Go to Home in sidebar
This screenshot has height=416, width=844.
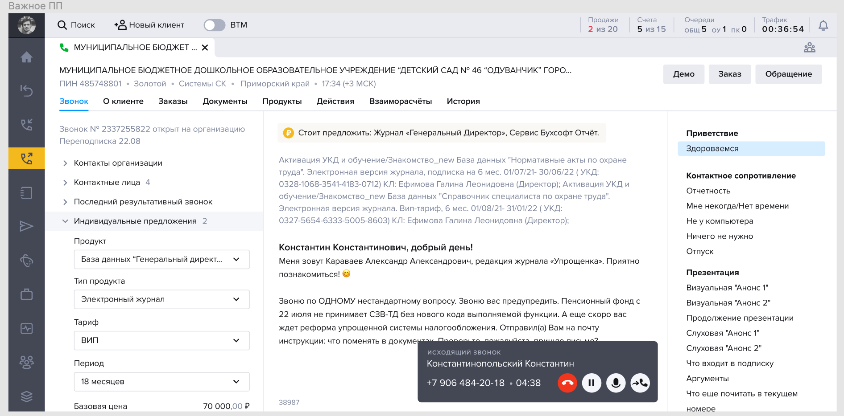coord(26,57)
